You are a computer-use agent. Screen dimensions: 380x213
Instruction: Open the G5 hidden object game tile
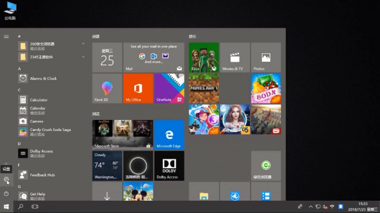[235, 120]
